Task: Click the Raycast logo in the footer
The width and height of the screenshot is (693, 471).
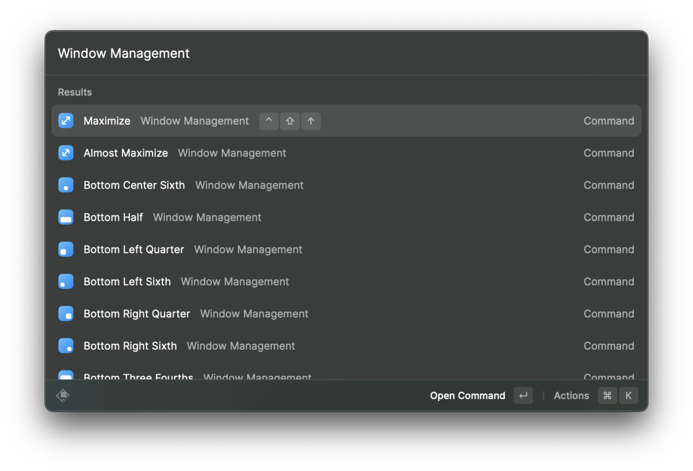Action: [x=63, y=395]
